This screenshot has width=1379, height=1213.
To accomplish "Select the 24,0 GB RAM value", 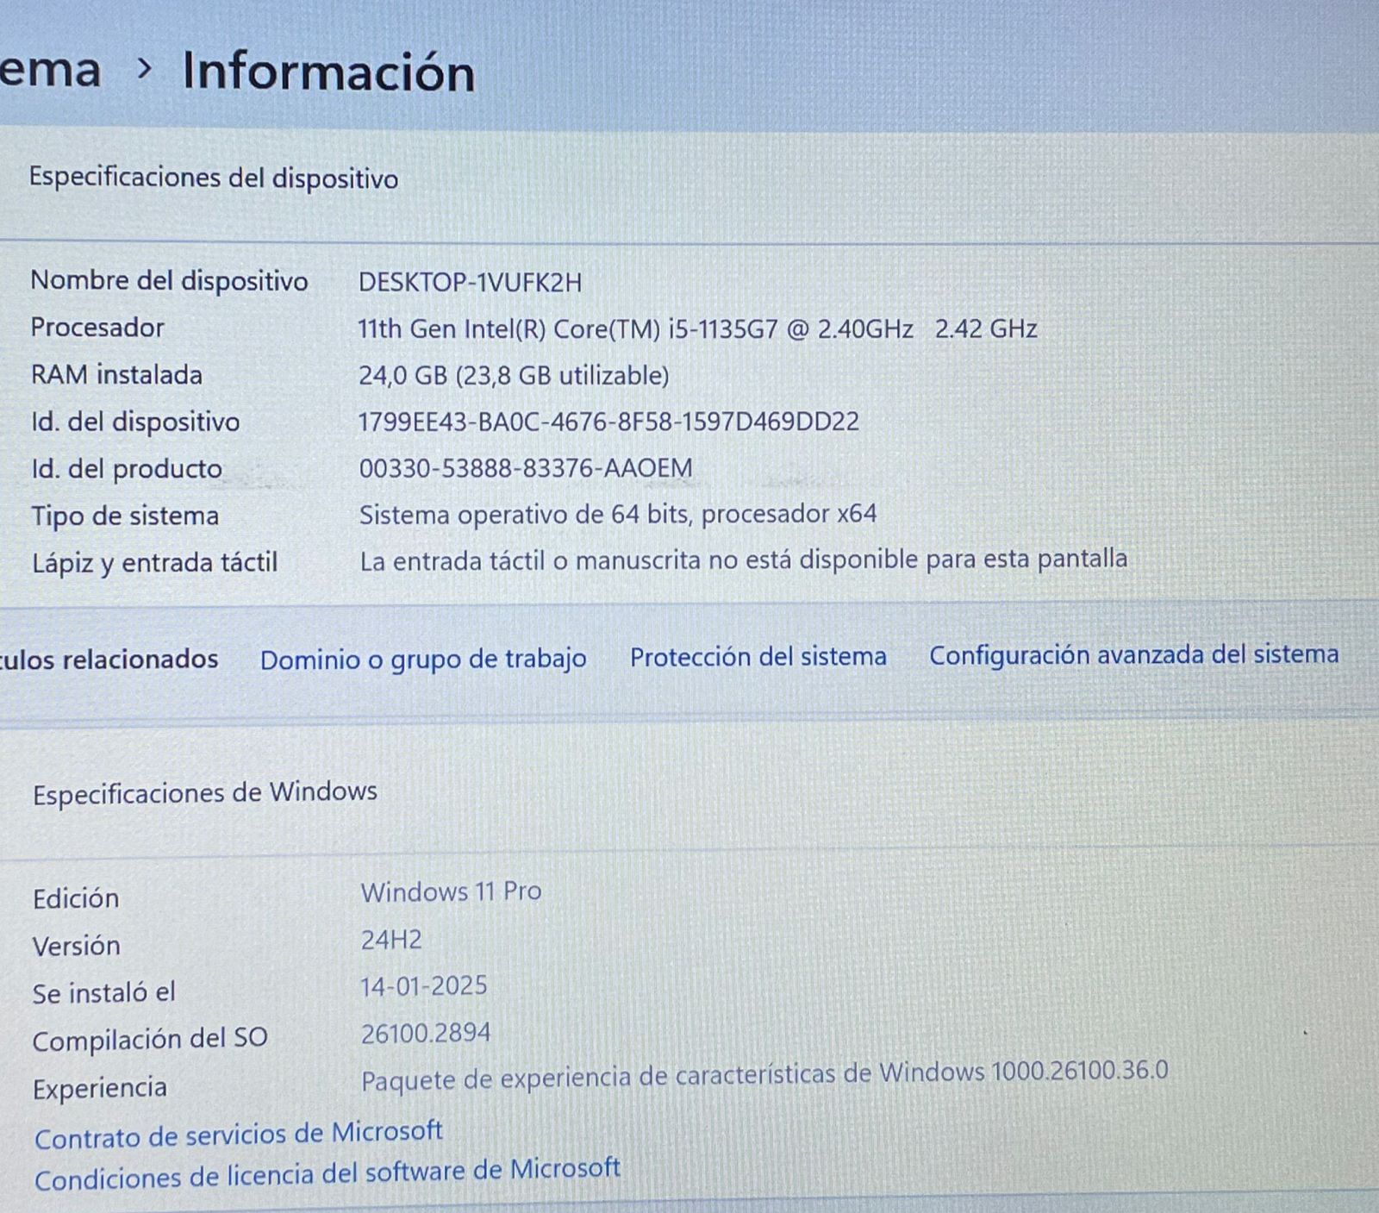I will pos(514,375).
